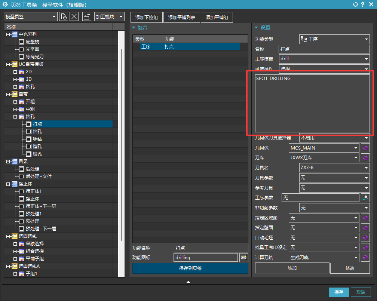This screenshot has height=301, width=377.
Task: Click the 名称 input field with 打点
Action: point(324,49)
